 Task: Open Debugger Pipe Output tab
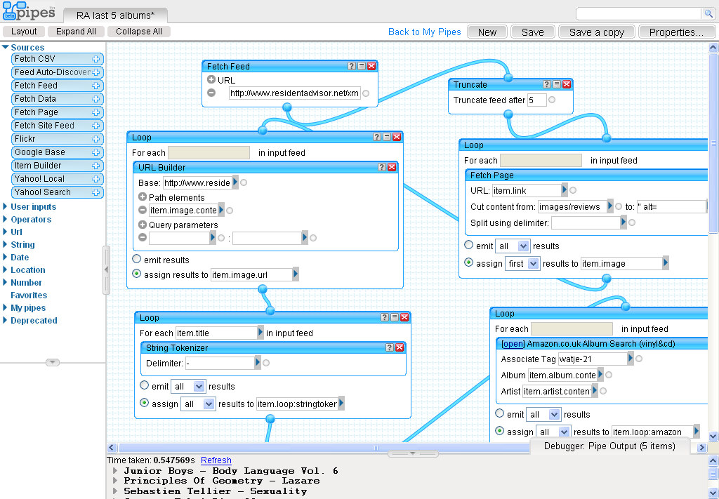tap(609, 446)
